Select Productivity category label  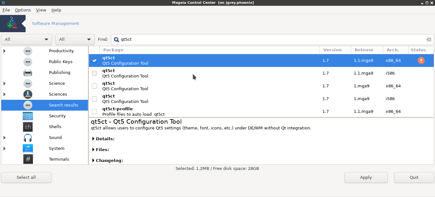(x=61, y=51)
